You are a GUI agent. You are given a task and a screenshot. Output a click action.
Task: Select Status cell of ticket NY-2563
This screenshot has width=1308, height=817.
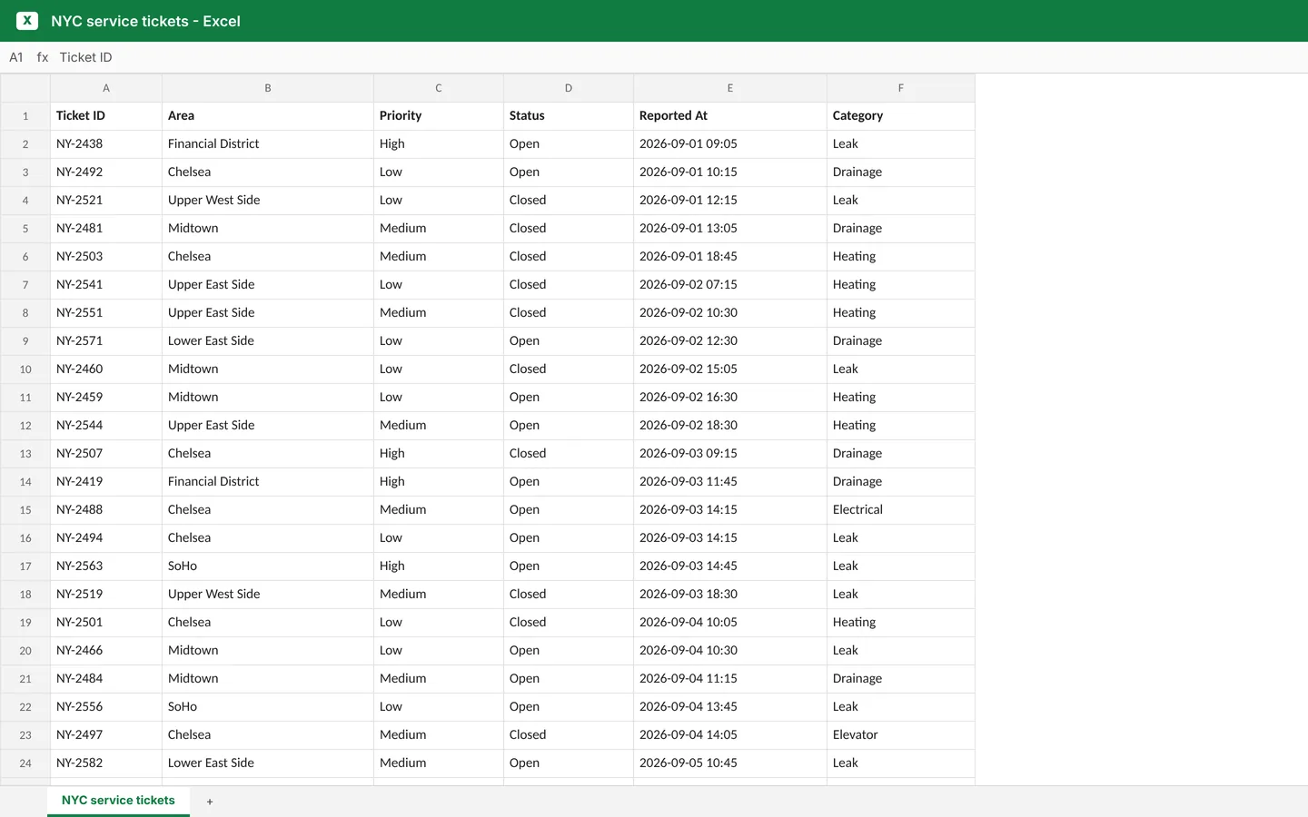(569, 566)
